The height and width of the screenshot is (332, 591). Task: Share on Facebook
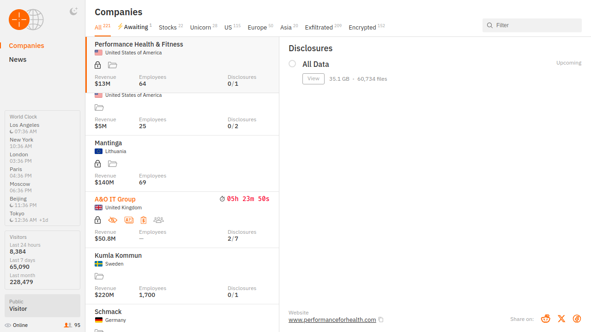pos(577,319)
